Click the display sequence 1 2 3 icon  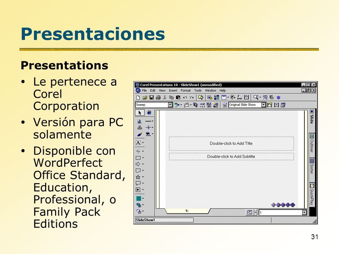click(x=202, y=105)
